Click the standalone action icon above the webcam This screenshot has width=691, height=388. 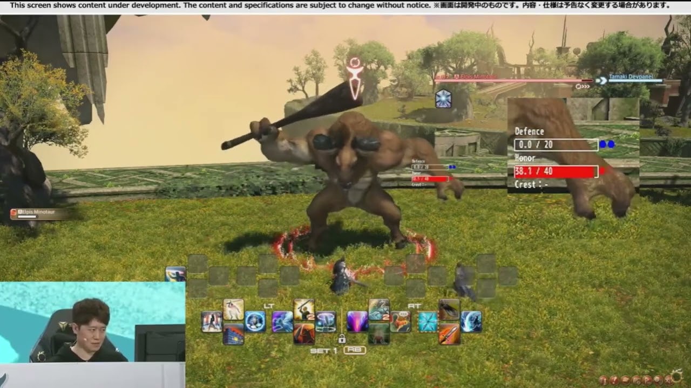tap(175, 274)
